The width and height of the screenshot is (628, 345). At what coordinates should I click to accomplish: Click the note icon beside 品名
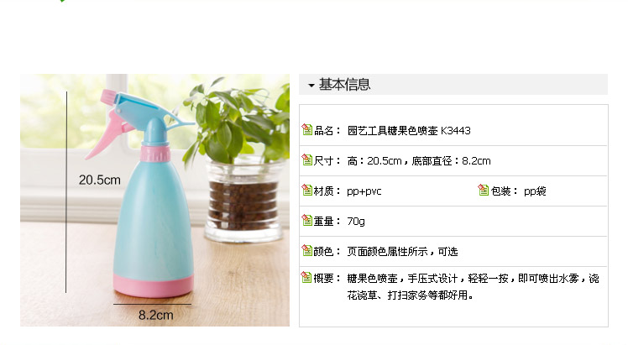pyautogui.click(x=307, y=129)
